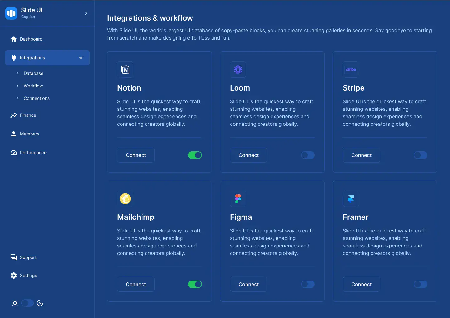The width and height of the screenshot is (450, 318).
Task: Click the Stripe card title
Action: click(x=353, y=88)
